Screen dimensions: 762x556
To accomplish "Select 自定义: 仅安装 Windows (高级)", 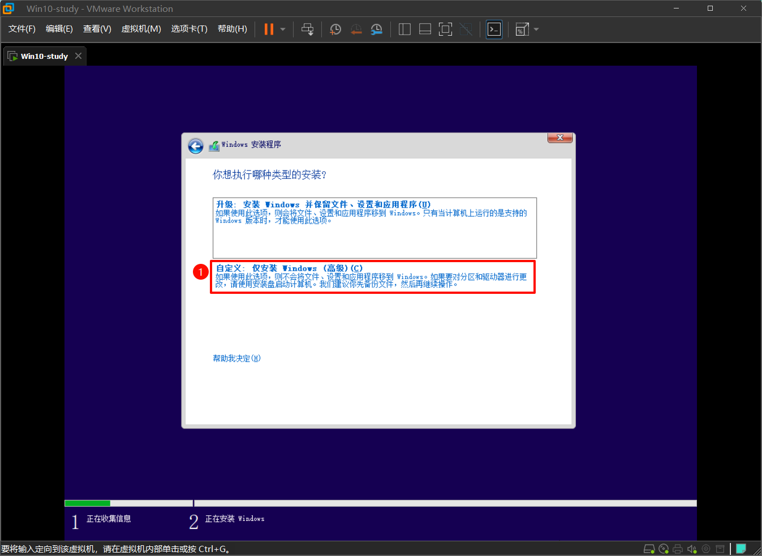I will point(373,277).
